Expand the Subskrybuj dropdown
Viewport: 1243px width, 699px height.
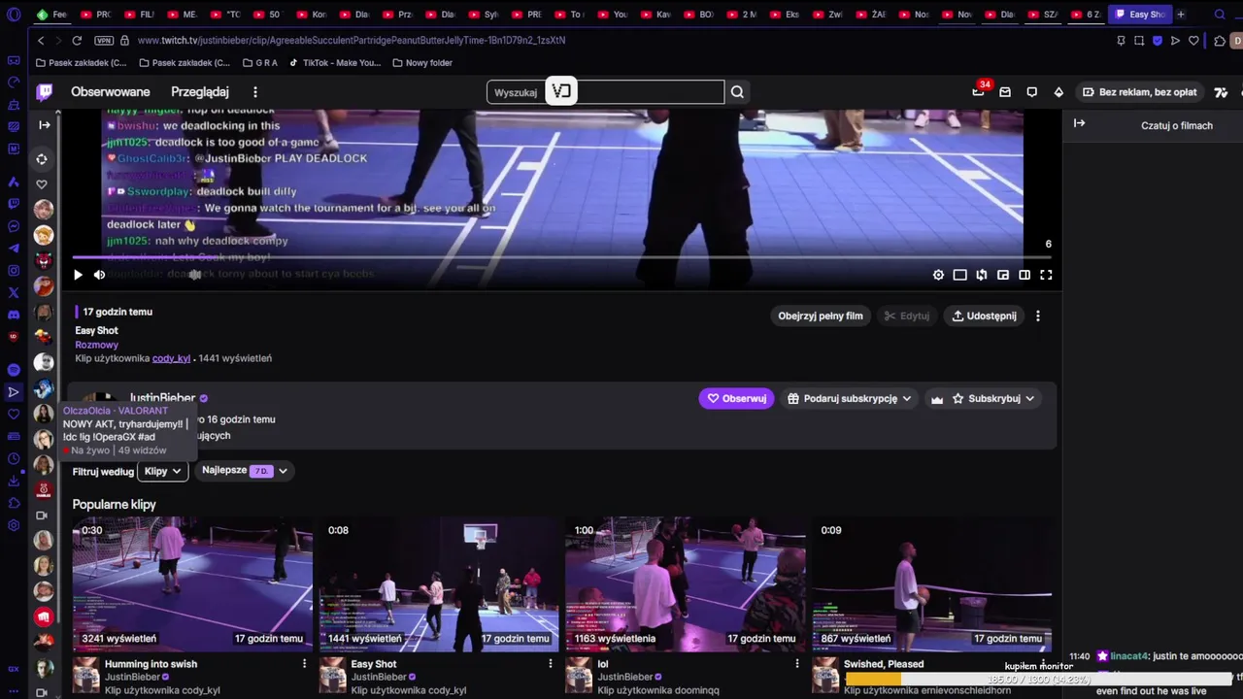992,398
